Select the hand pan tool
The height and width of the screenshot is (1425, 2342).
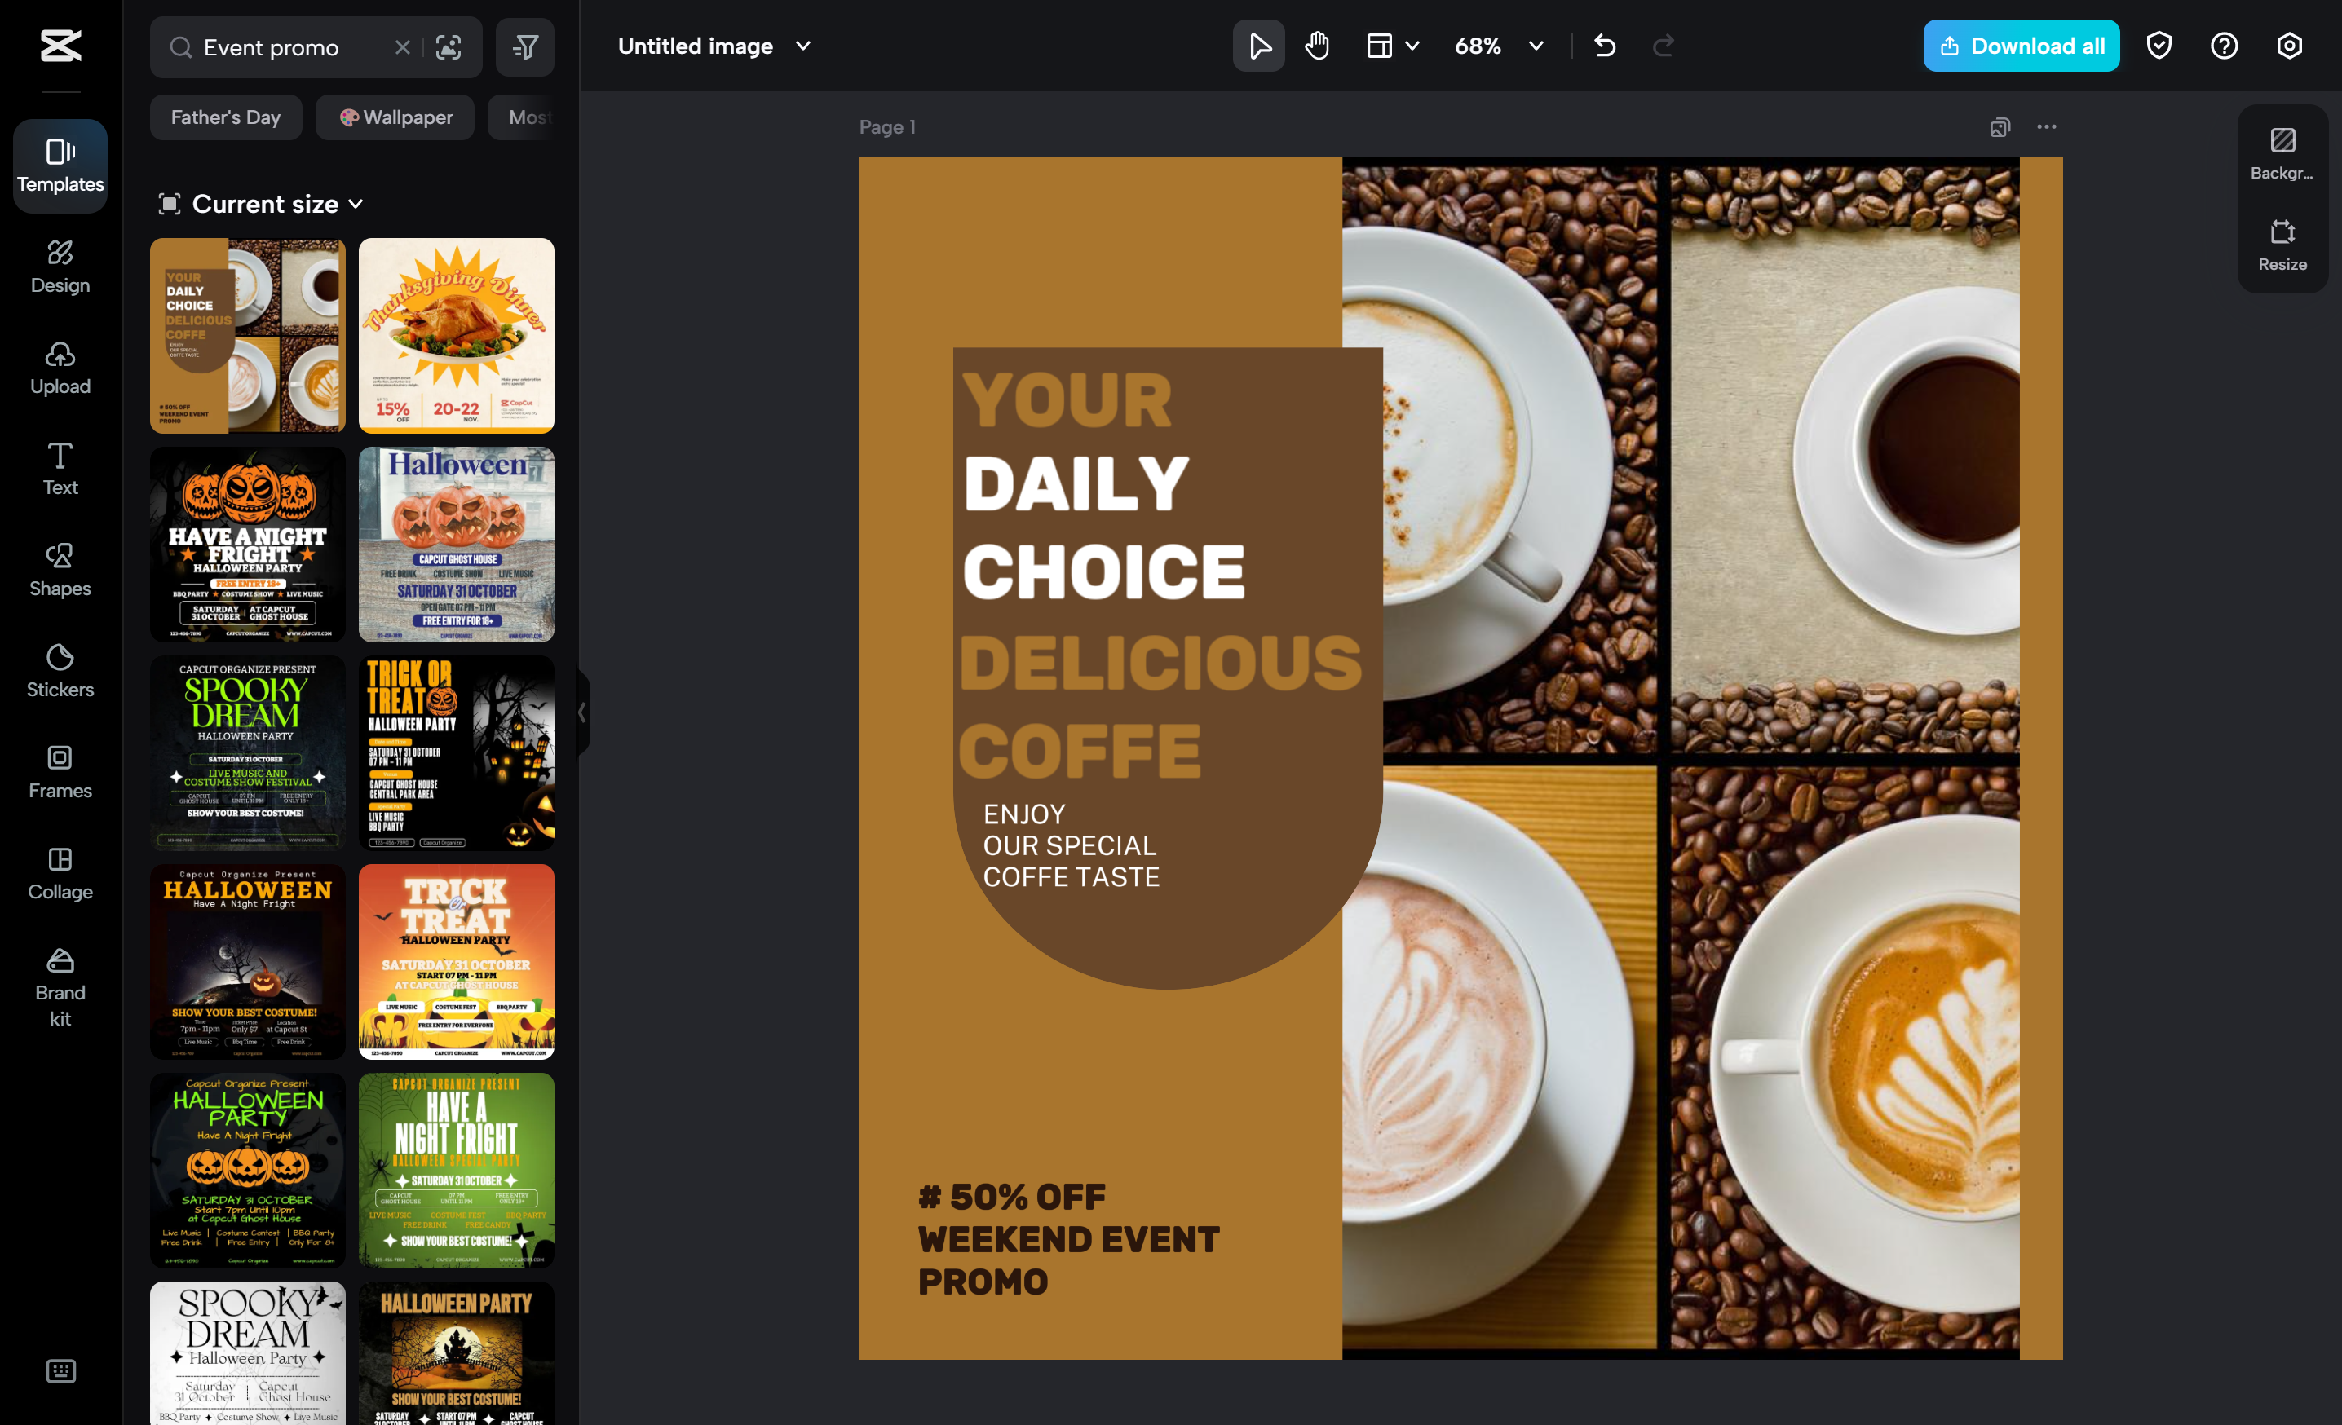[1316, 46]
